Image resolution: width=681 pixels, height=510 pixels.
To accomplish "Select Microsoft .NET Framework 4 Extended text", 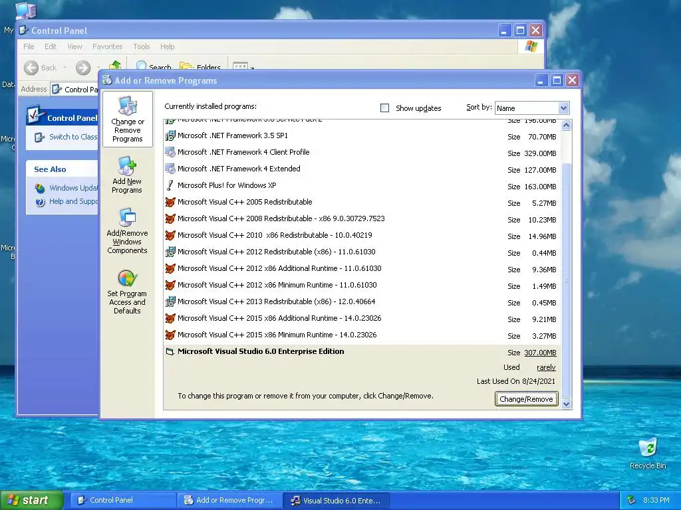I will pos(239,169).
